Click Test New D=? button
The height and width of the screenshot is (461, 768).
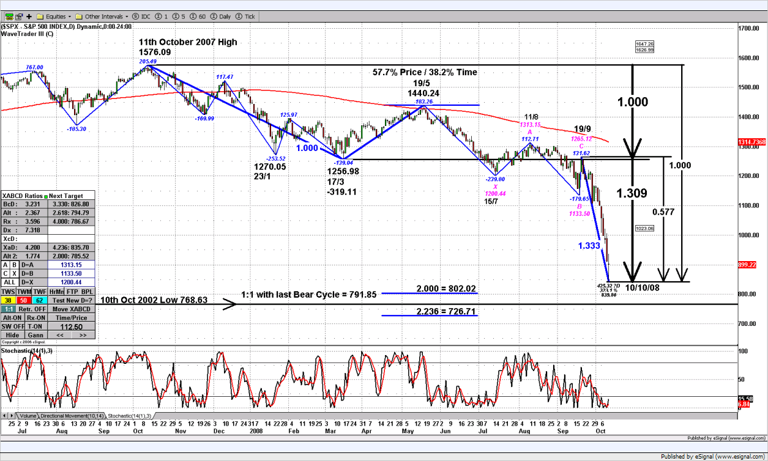click(72, 300)
